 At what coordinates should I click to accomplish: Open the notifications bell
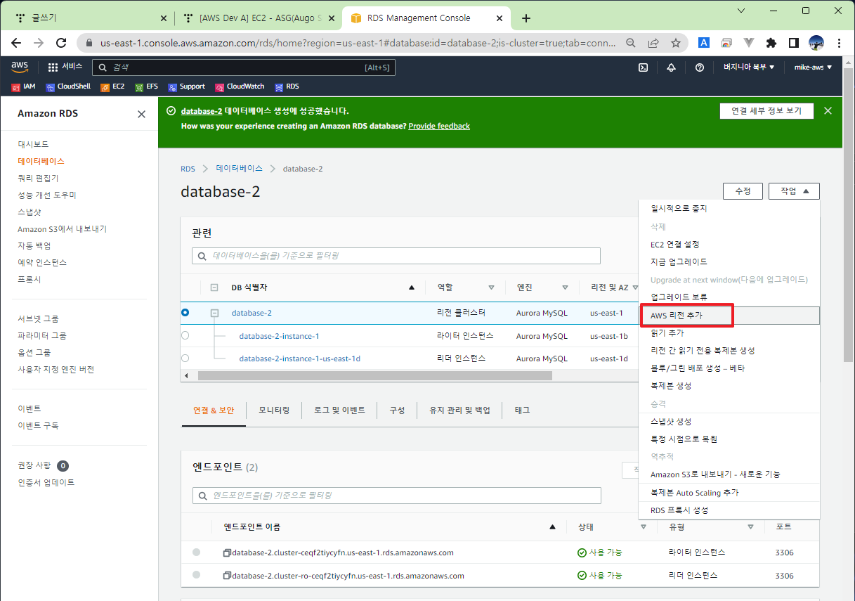(671, 67)
